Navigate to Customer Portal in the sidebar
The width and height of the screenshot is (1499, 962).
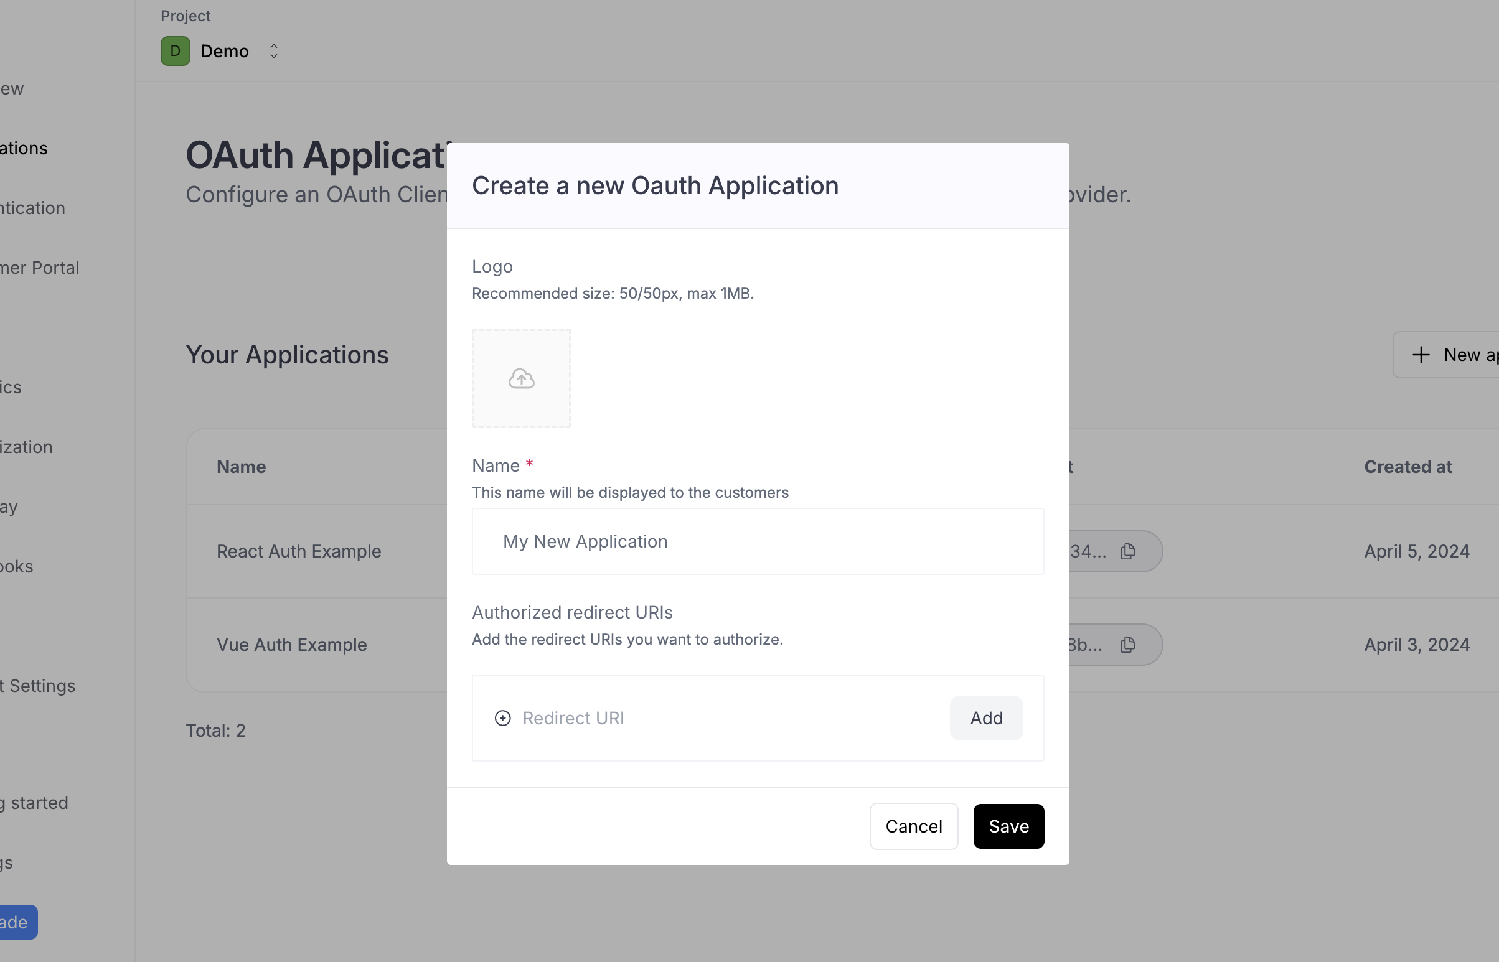(x=39, y=268)
